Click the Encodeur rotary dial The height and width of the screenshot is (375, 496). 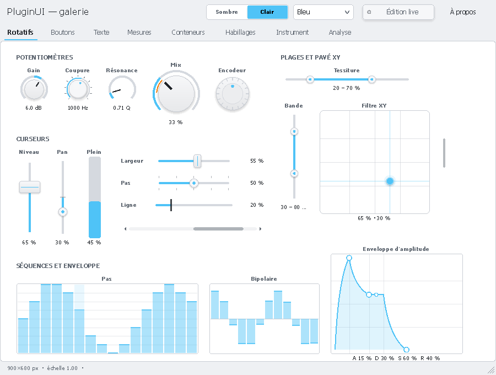pos(233,94)
